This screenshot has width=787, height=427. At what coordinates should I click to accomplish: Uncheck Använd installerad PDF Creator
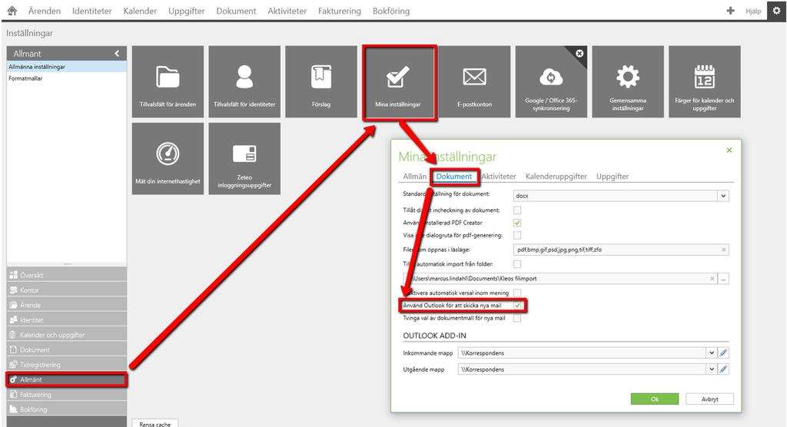pos(517,223)
